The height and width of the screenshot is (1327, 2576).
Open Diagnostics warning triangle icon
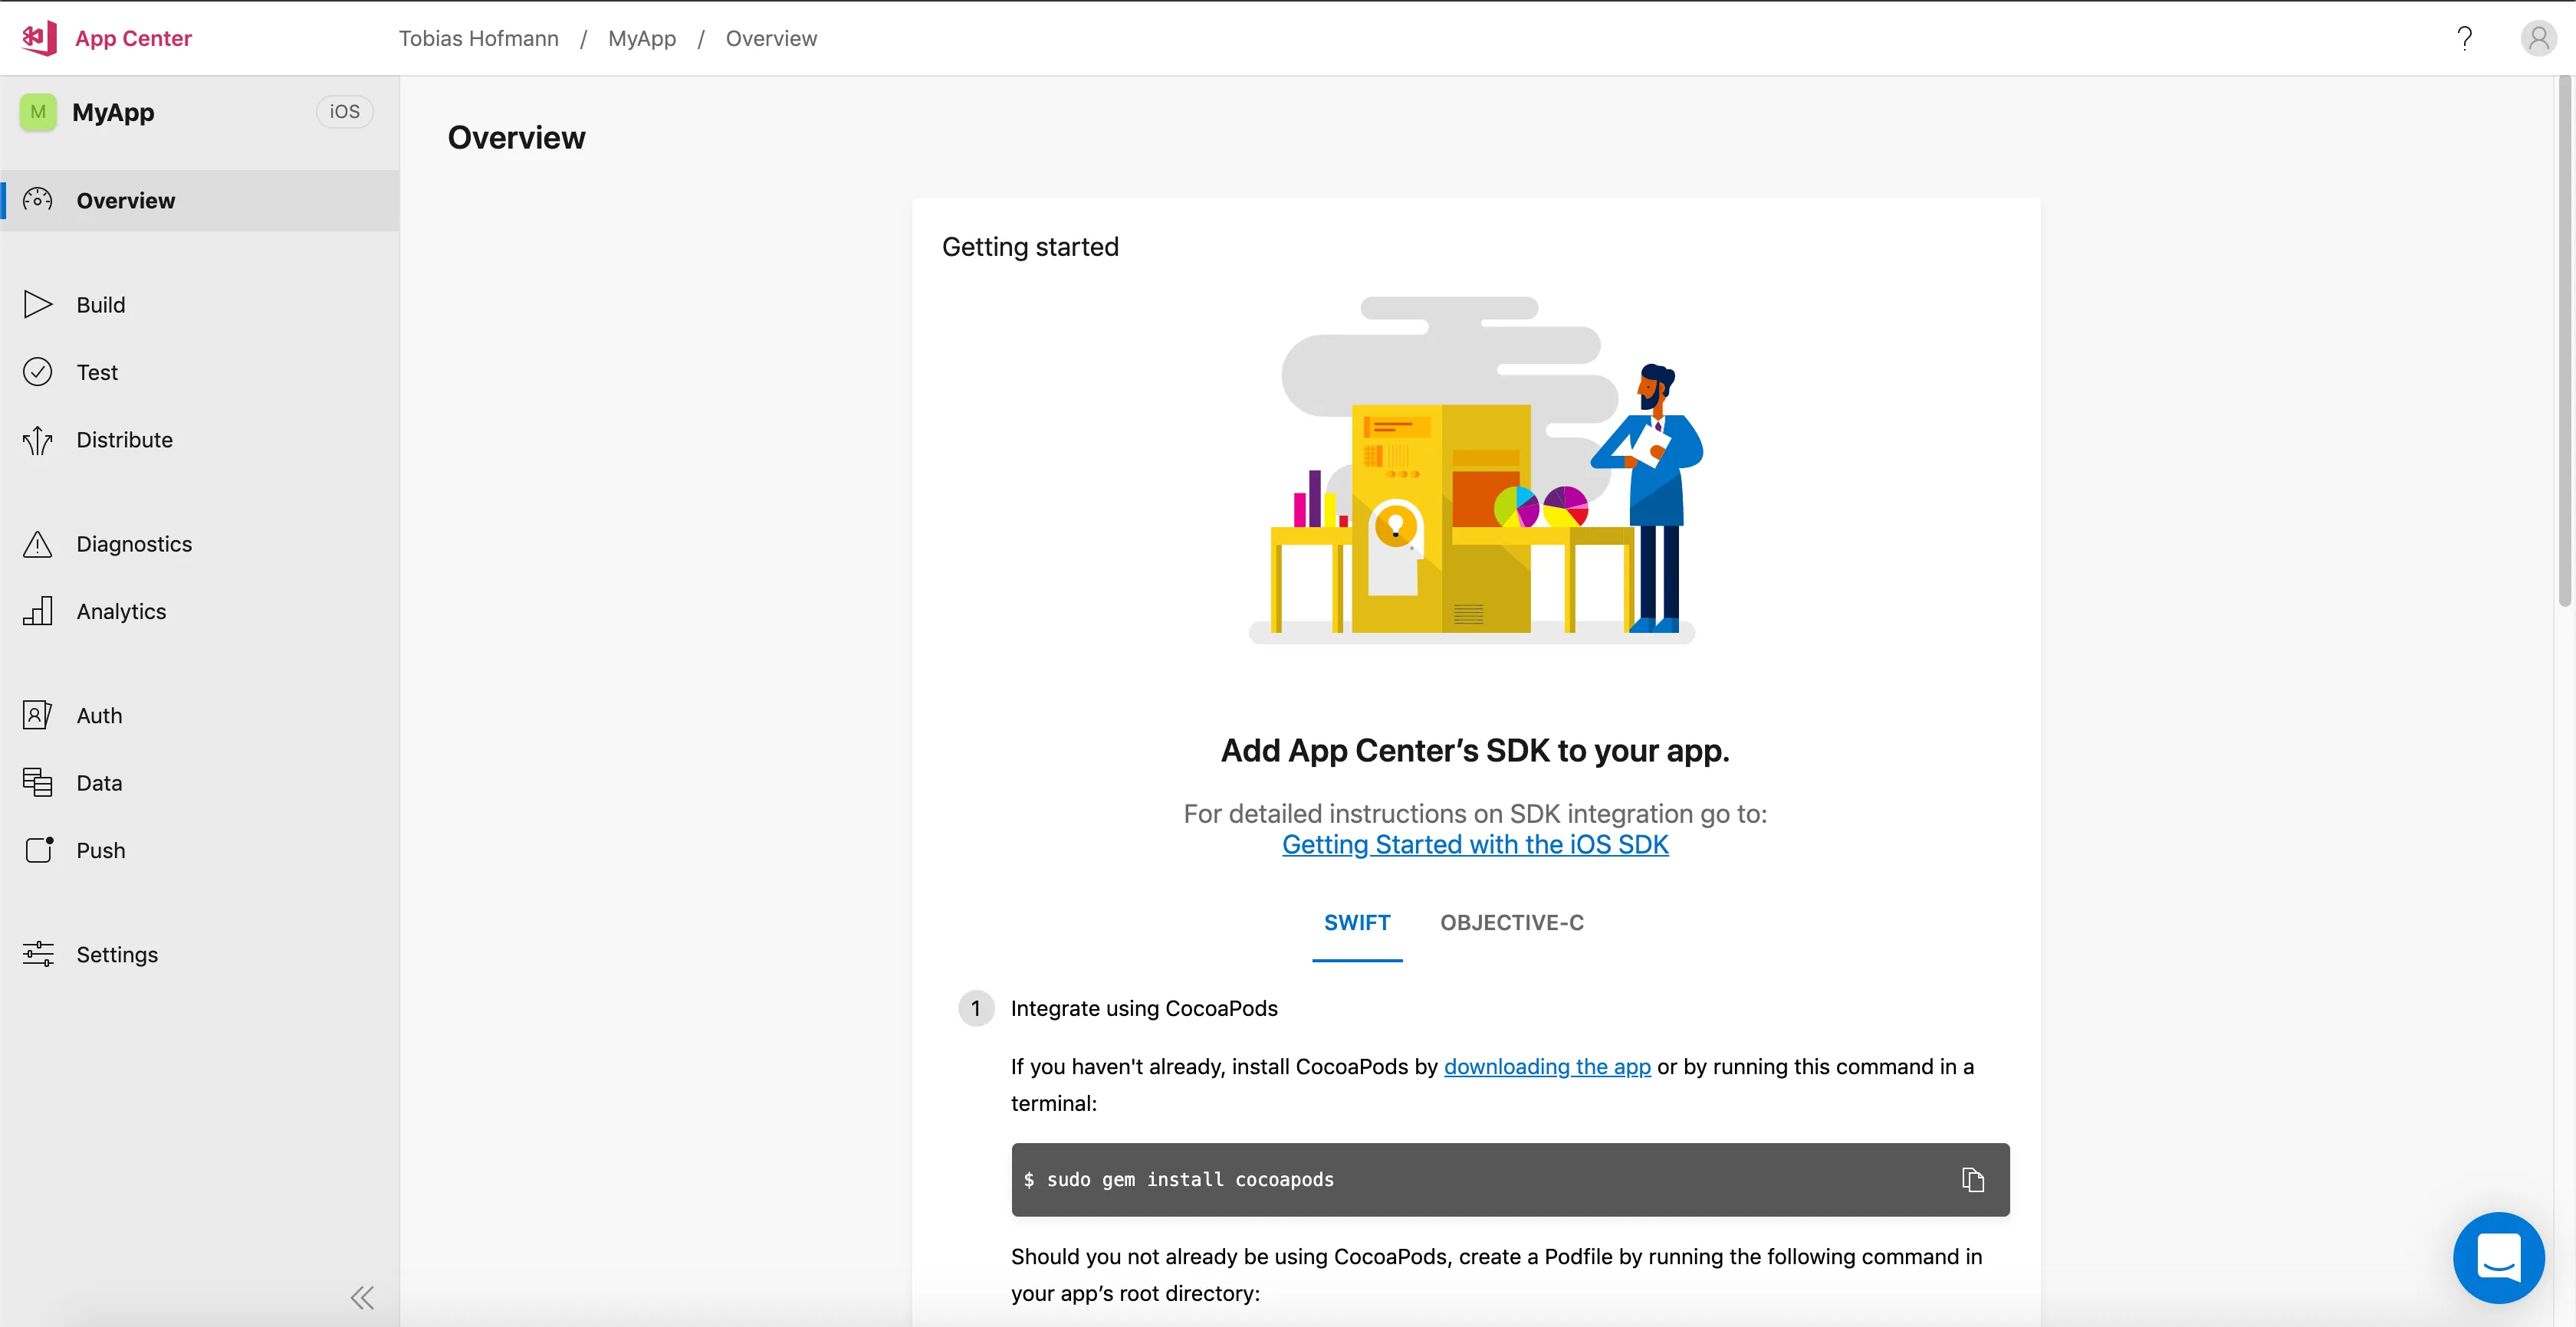(x=38, y=543)
